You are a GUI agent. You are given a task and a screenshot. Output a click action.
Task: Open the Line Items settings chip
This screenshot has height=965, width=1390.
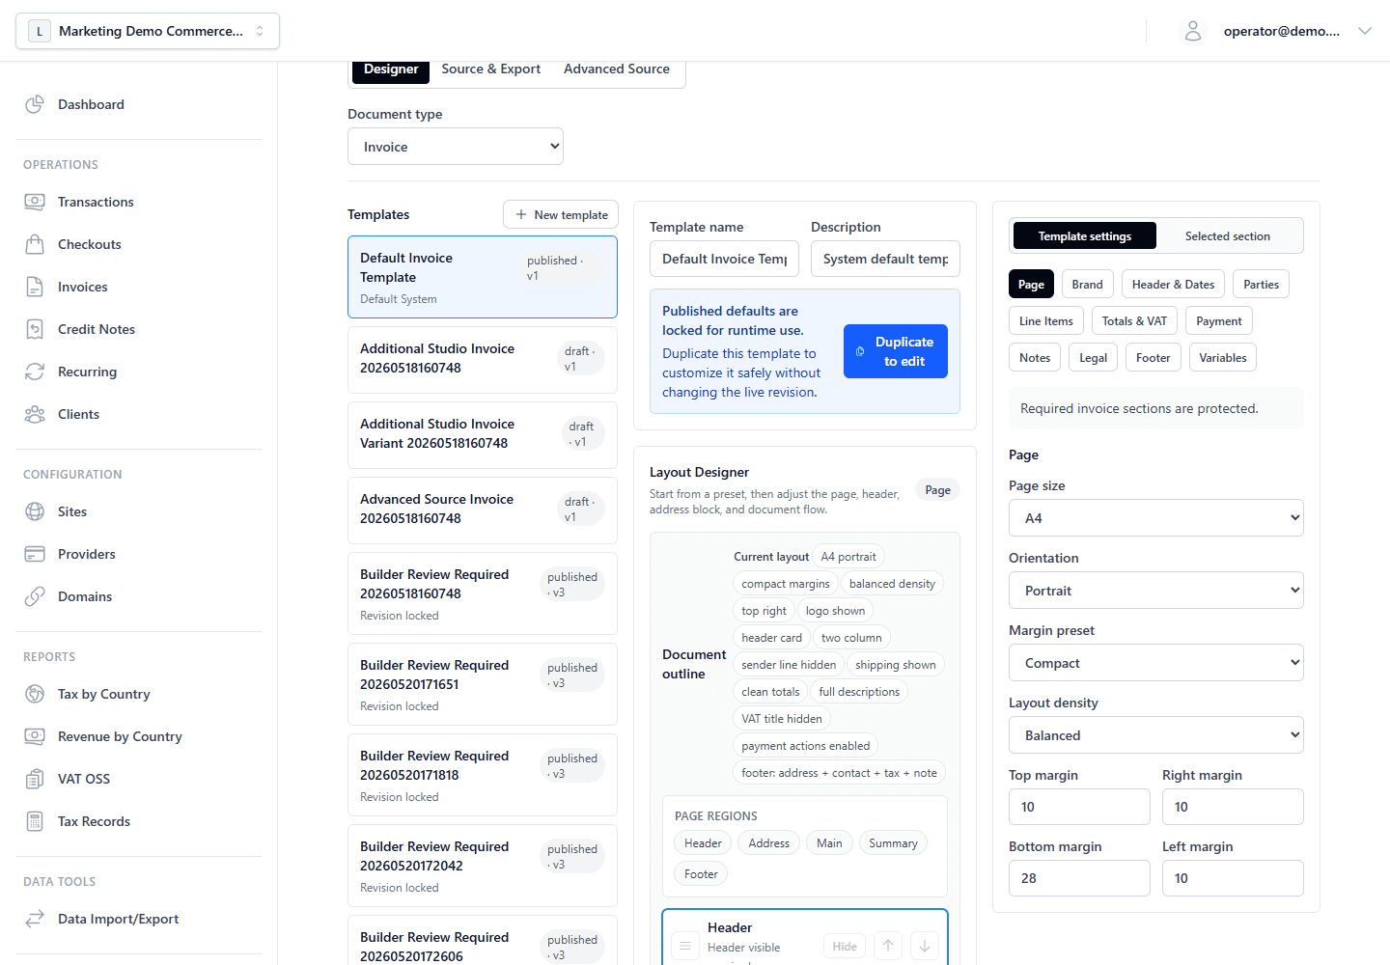[1045, 321]
